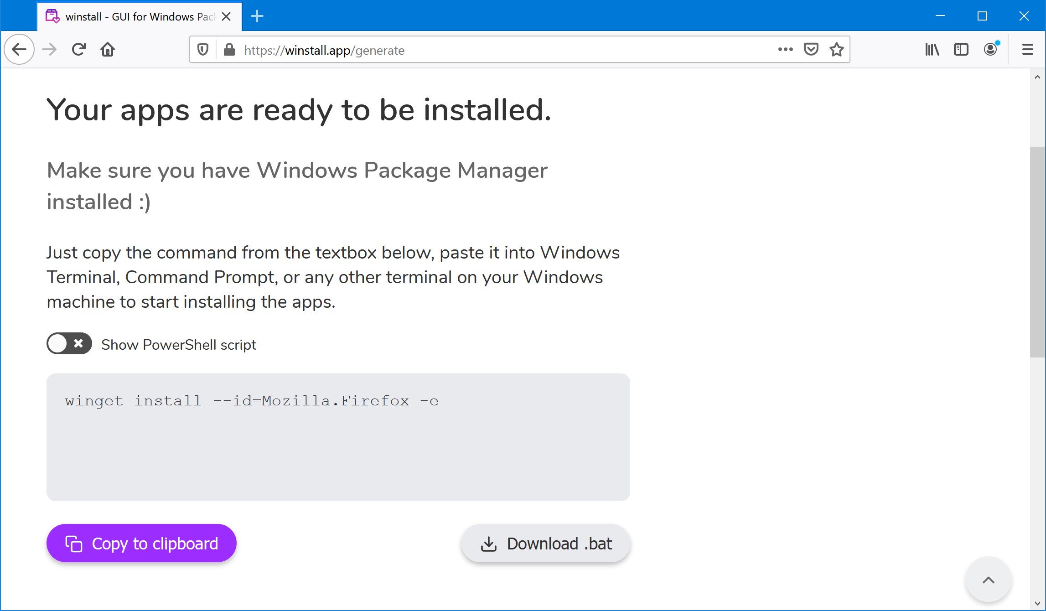The width and height of the screenshot is (1046, 611).
Task: Open a new tab with the plus button
Action: (257, 16)
